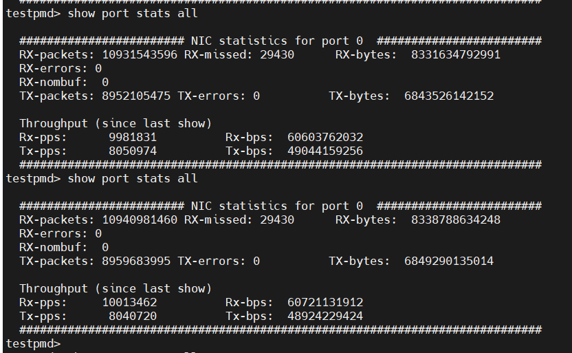The width and height of the screenshot is (572, 353).
Task: Select the Rx-pps value 10013462
Action: click(129, 302)
